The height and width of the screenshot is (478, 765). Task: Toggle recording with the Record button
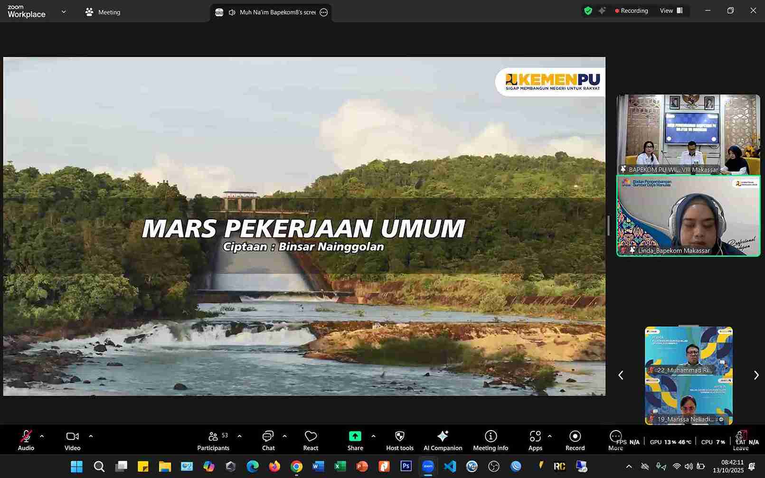575,441
